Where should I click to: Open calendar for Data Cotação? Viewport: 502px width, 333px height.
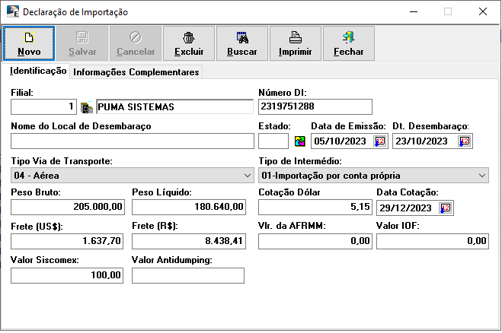tap(446, 208)
